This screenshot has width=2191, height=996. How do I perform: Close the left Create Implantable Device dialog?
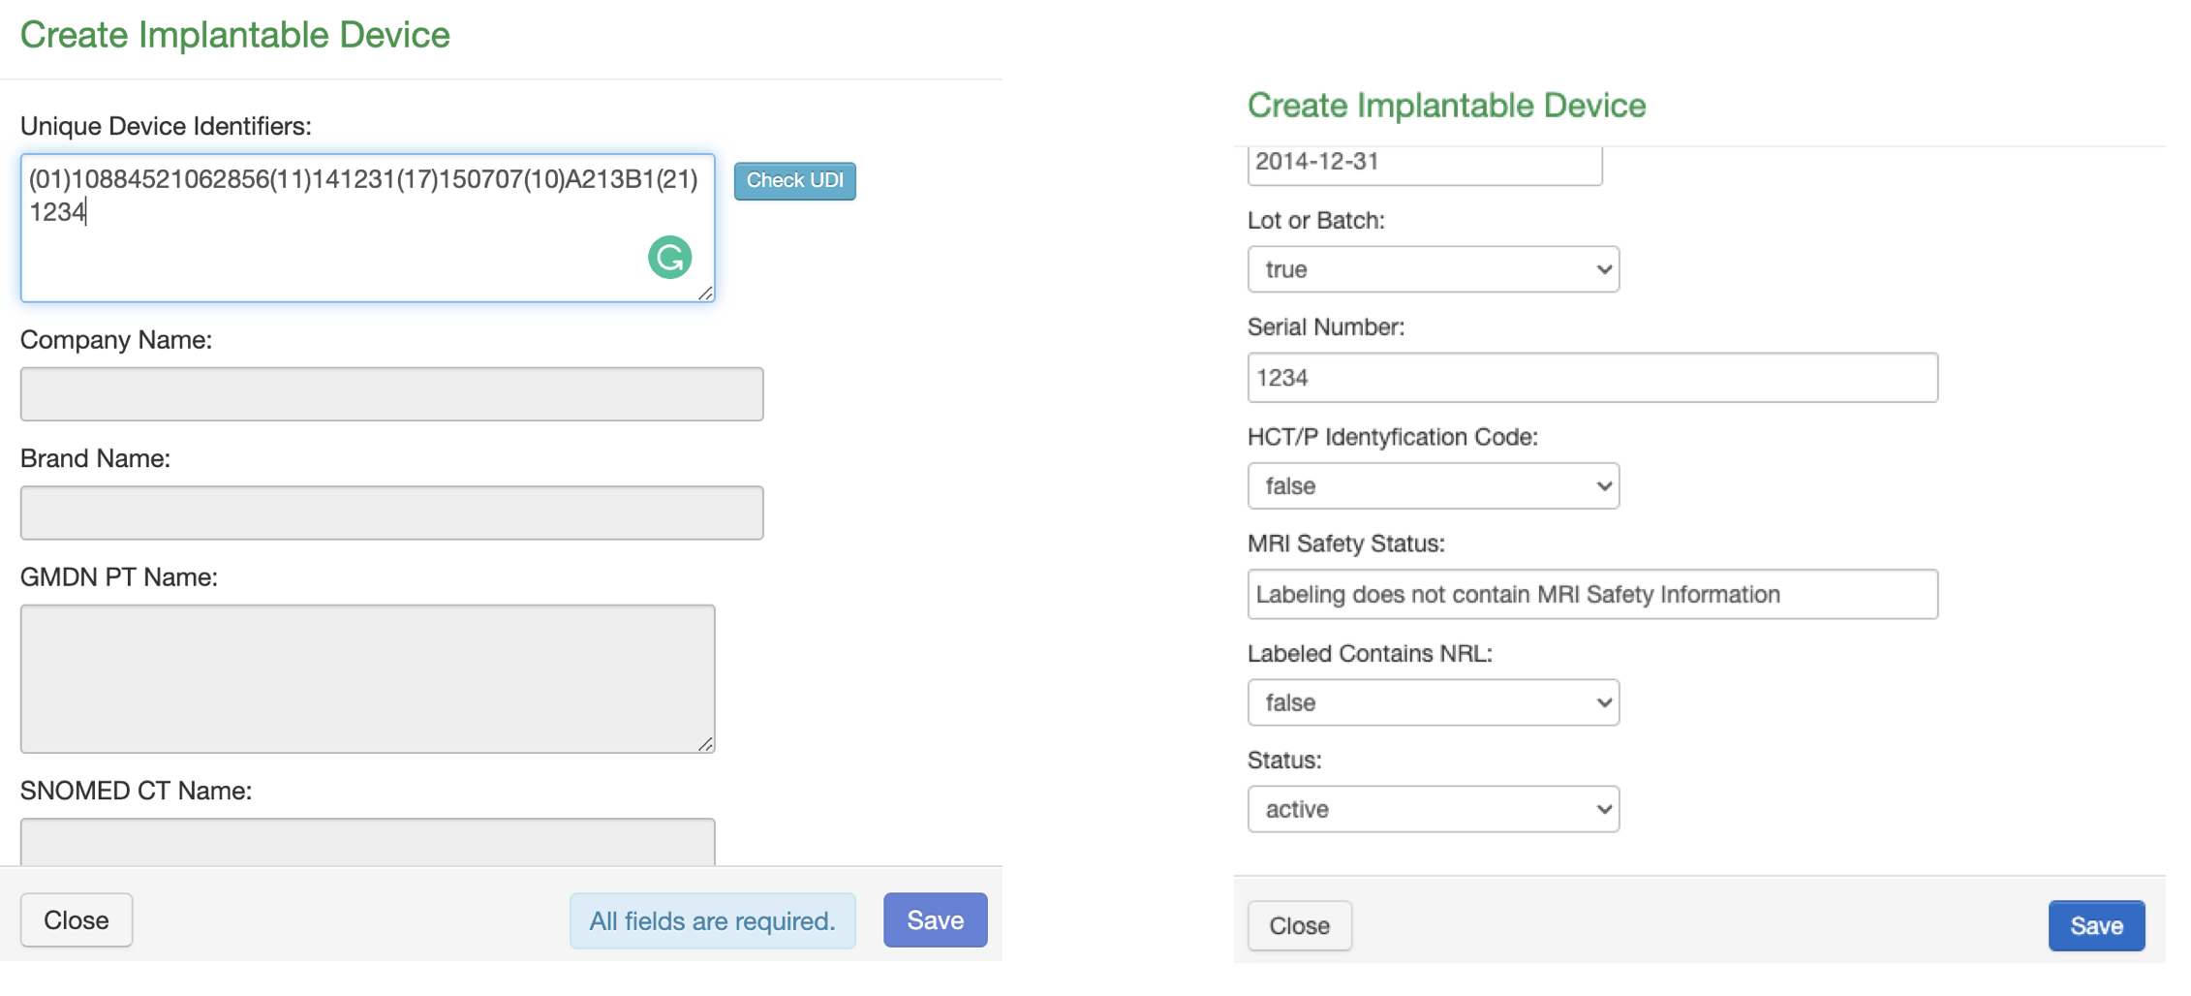[x=77, y=919]
